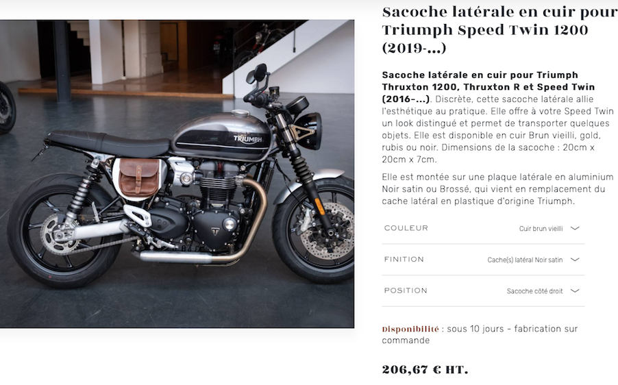
Task: Click the chevron arrow beside Sacoche côté droit
Action: (x=575, y=291)
